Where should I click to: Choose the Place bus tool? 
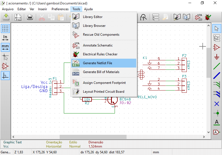217,76
